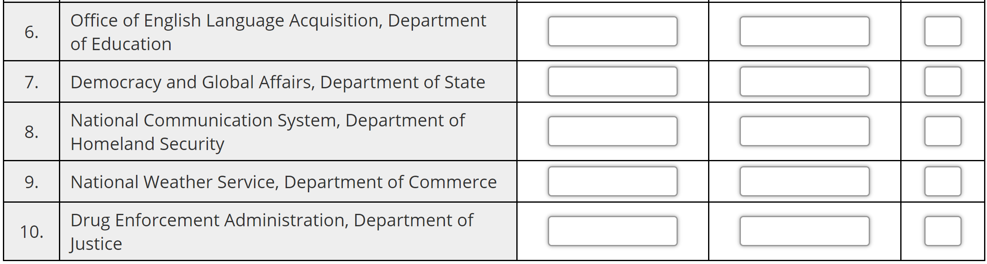This screenshot has width=987, height=264.
Task: Click the second answer field in row 9
Action: tap(804, 182)
